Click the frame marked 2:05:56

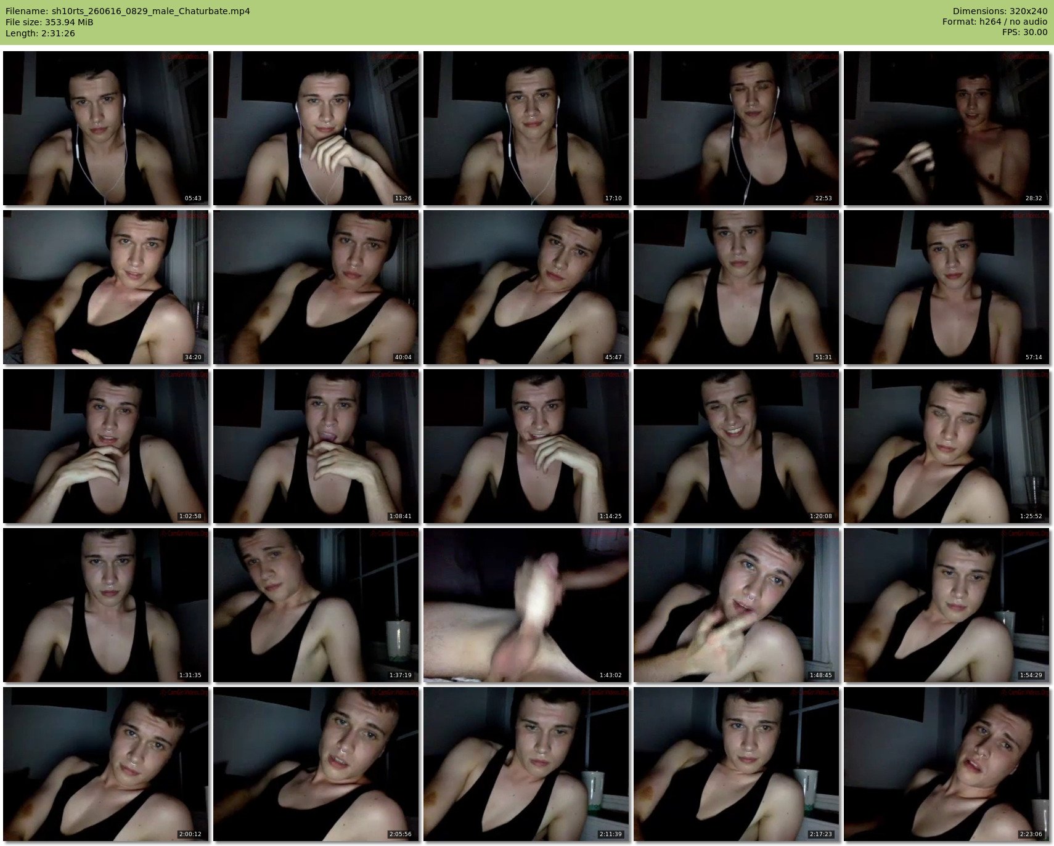[x=316, y=764]
